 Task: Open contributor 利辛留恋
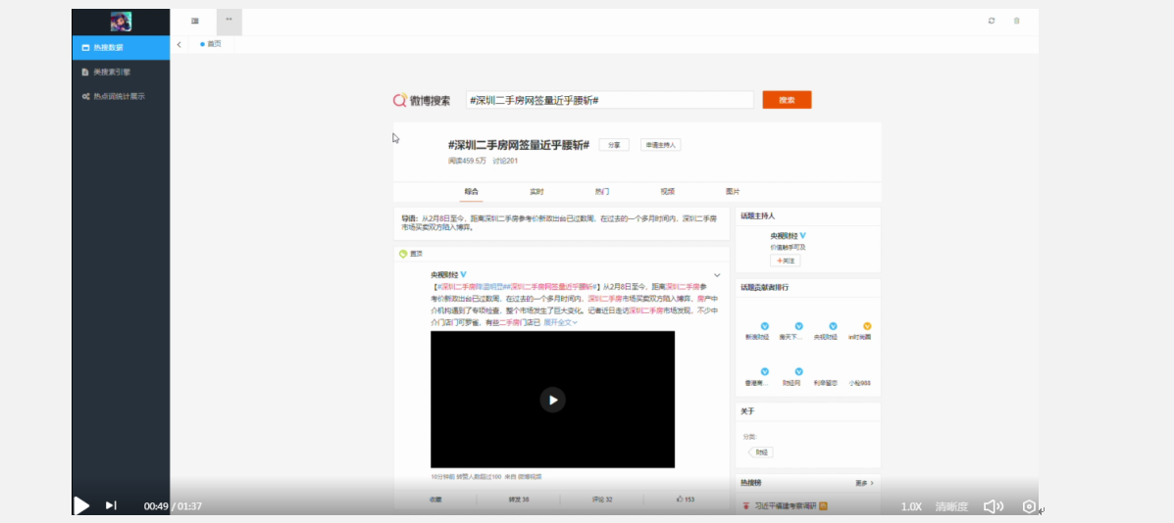pos(825,383)
